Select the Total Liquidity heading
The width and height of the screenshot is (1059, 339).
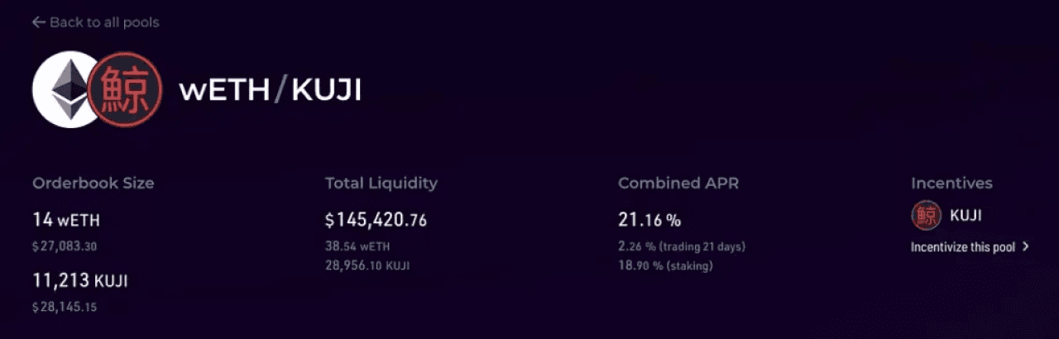[381, 184]
